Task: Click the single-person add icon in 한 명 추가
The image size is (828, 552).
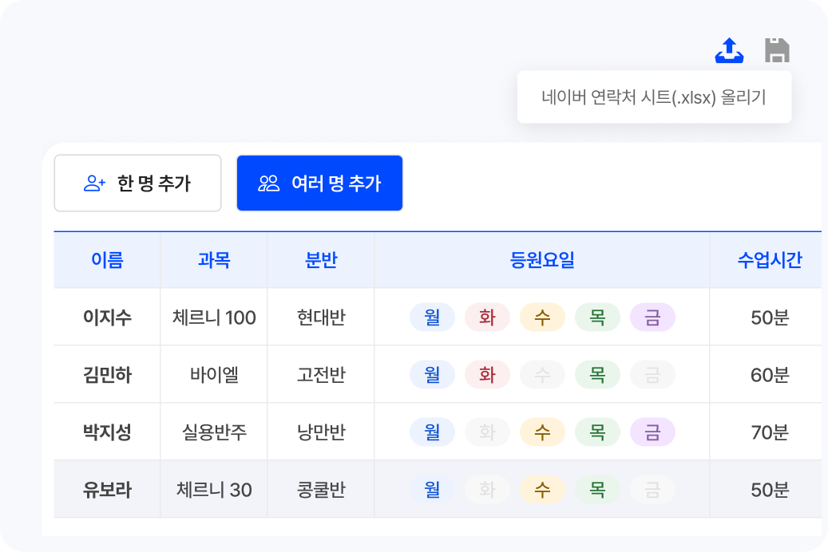Action: pos(93,183)
